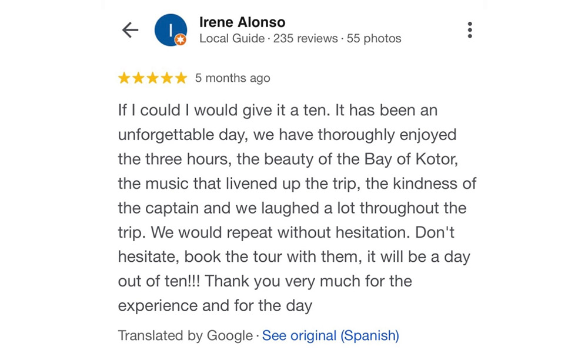Click the 'Translated by Google' label

[185, 336]
